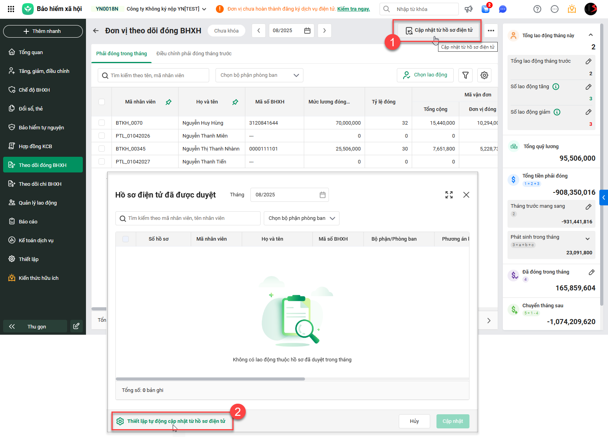Focus the Nhập từ khóa search field
Screen dimensions: 608x437
419,9
